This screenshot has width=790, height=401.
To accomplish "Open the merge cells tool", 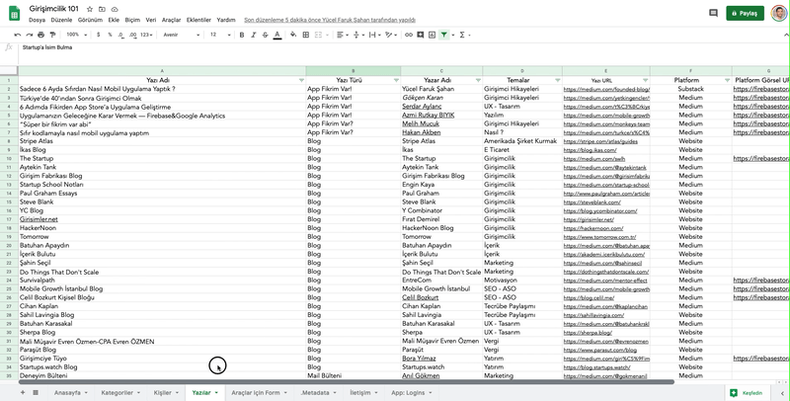I will (x=320, y=35).
